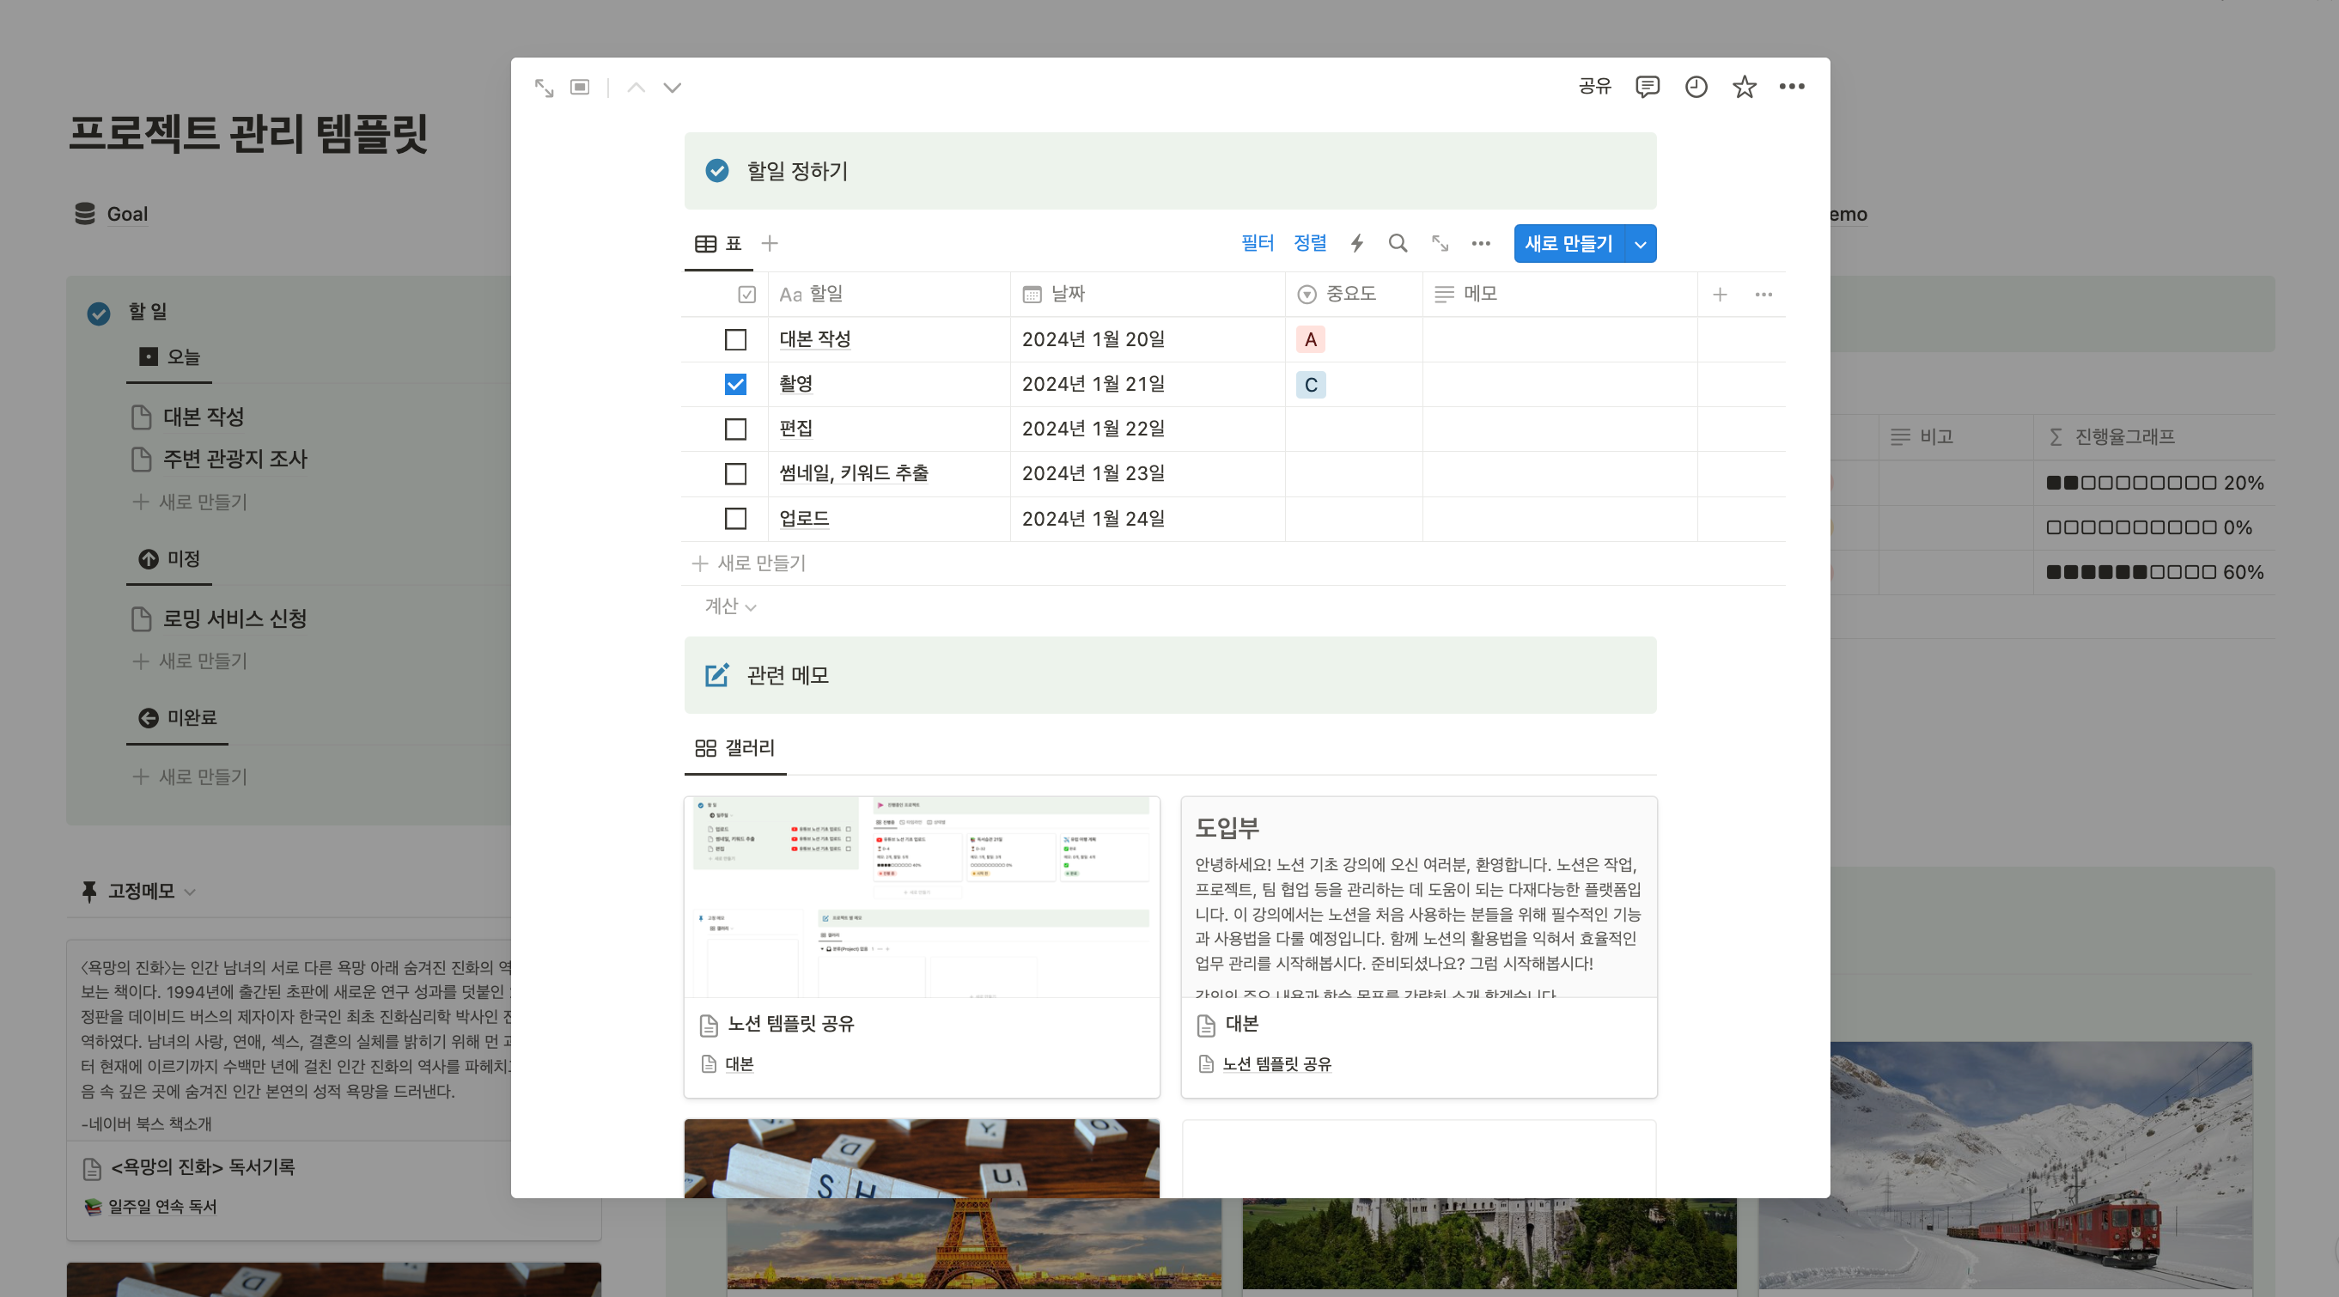The width and height of the screenshot is (2339, 1297).
Task: Uncheck the 촬영 checkbox
Action: point(734,384)
